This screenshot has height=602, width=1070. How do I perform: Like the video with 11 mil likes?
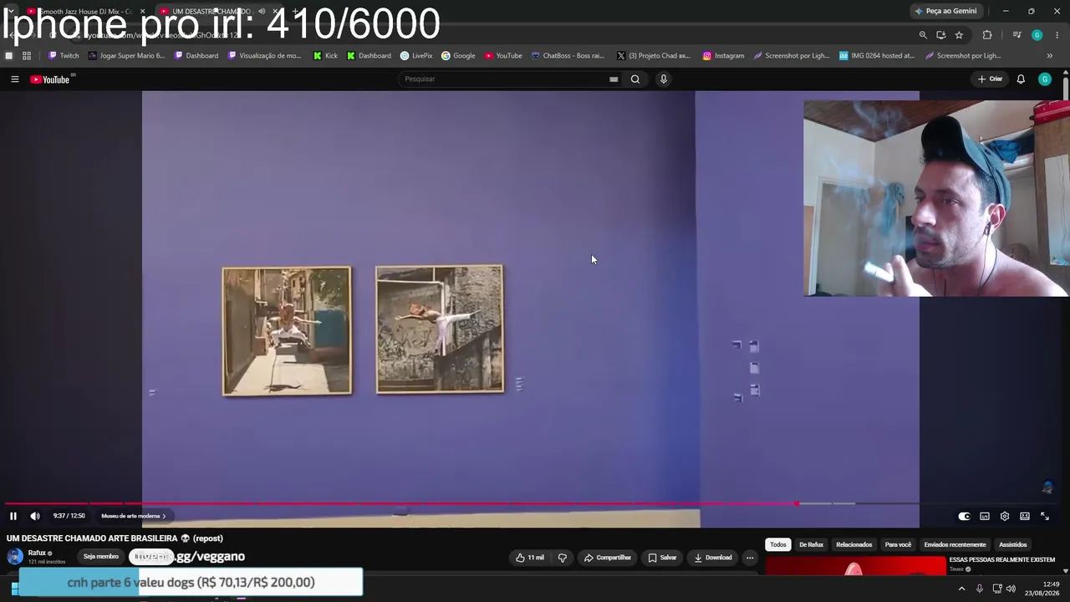tap(530, 558)
